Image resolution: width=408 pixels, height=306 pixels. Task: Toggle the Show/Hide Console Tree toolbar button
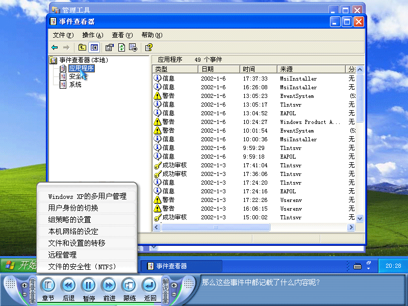point(94,47)
